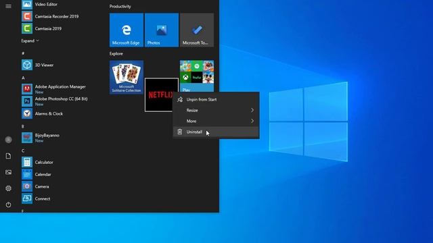
Task: Open the Documents sidebar icon
Action: coord(8,156)
